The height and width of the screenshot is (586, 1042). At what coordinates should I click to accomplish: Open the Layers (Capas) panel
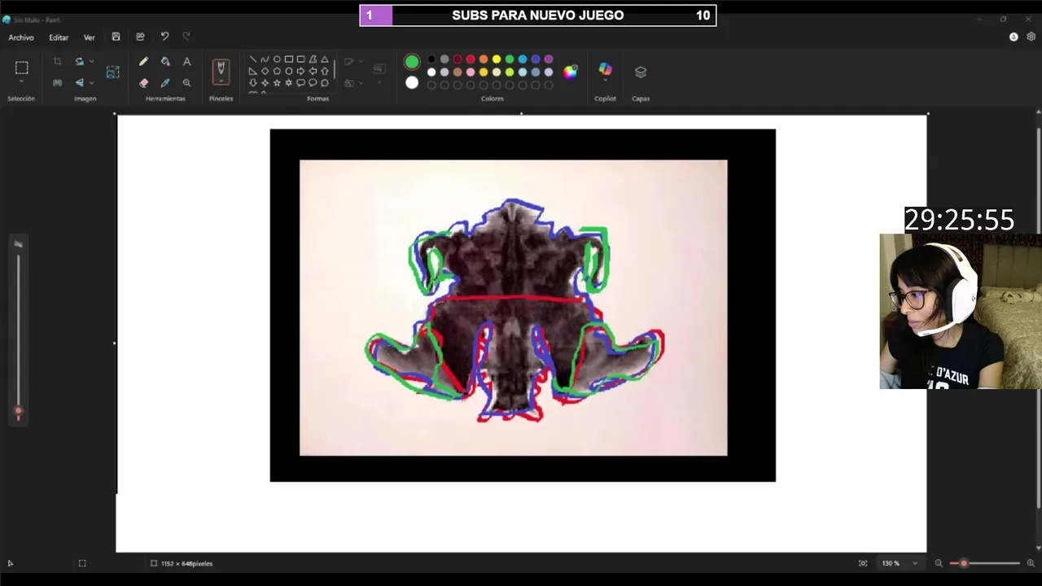point(641,72)
